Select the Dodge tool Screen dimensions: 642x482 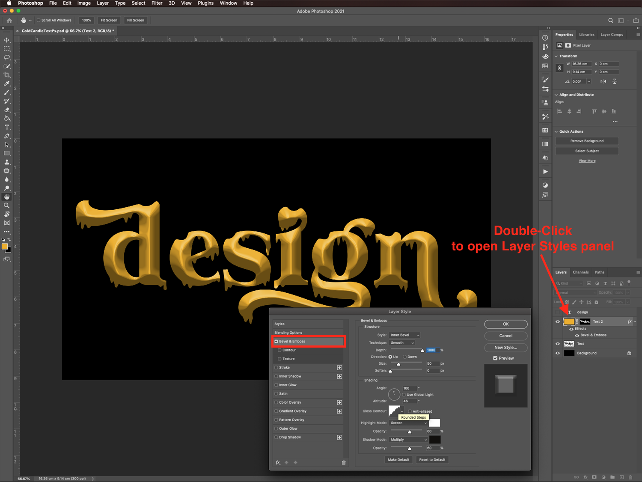pyautogui.click(x=7, y=188)
